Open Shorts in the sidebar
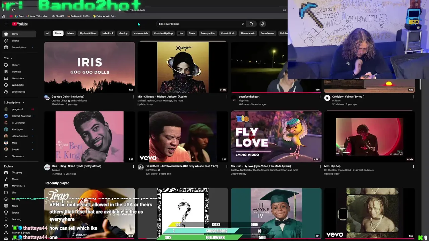 point(19,41)
